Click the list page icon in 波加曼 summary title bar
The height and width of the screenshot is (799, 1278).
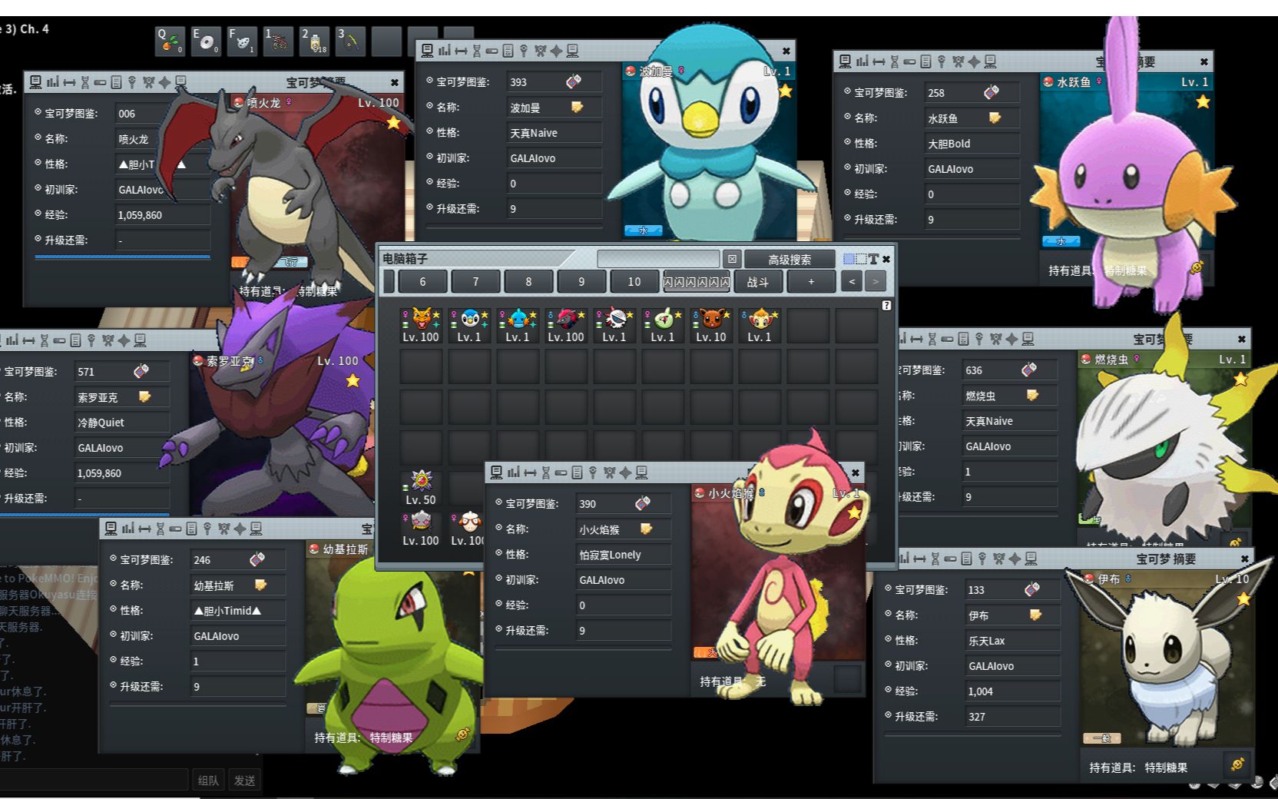(508, 51)
